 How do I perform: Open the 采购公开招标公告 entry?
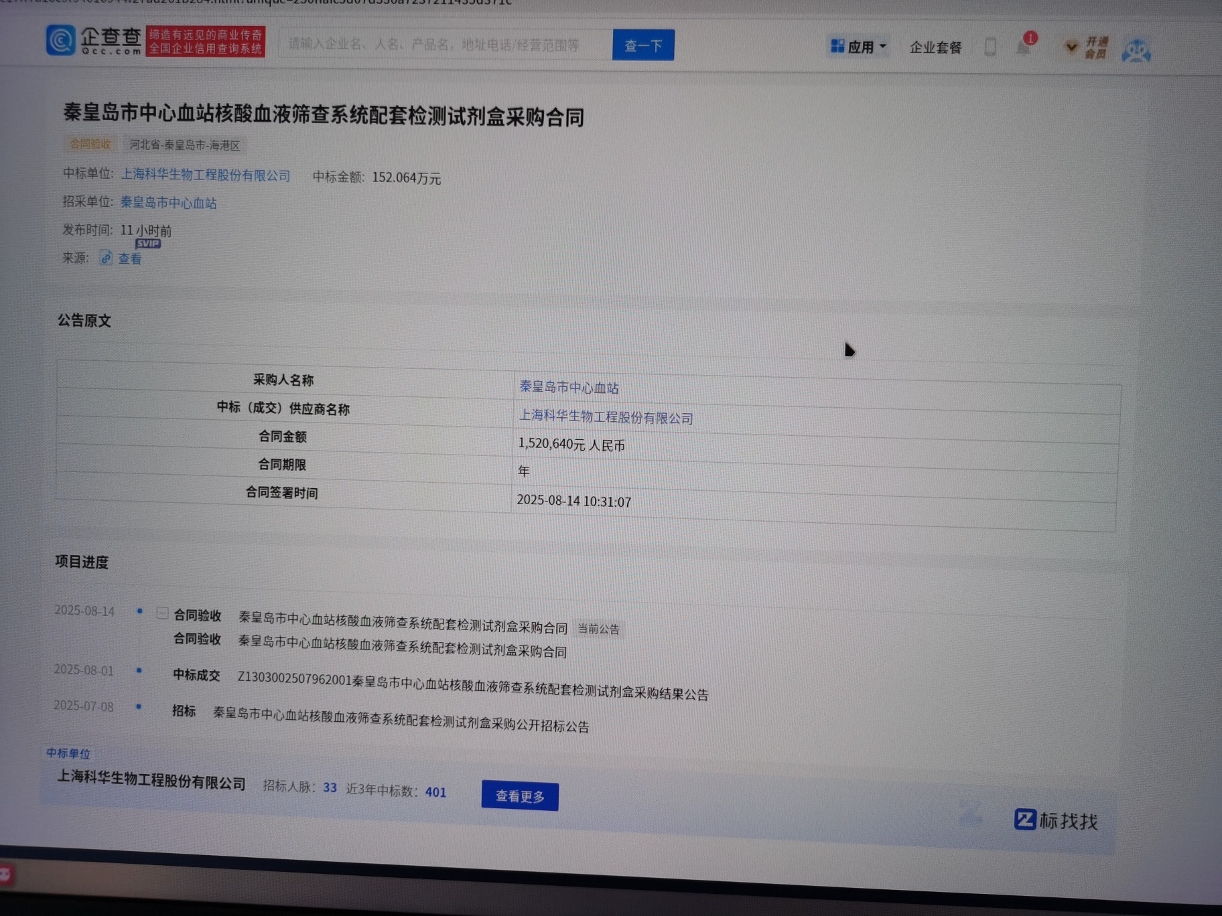(401, 720)
